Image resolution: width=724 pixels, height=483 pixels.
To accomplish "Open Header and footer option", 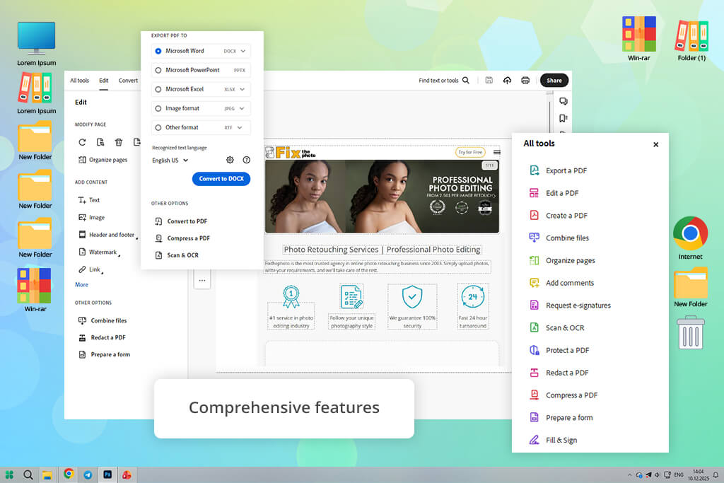I will pyautogui.click(x=107, y=235).
